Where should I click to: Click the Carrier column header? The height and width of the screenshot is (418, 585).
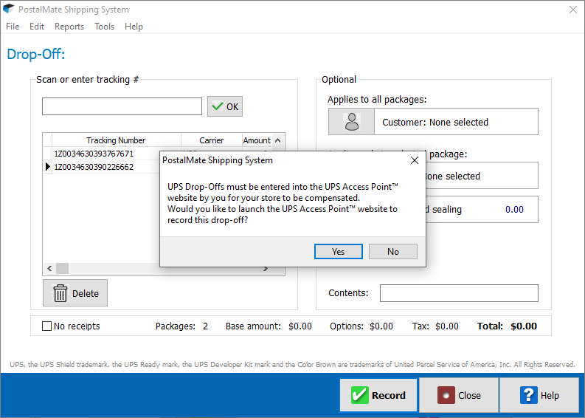click(x=211, y=140)
